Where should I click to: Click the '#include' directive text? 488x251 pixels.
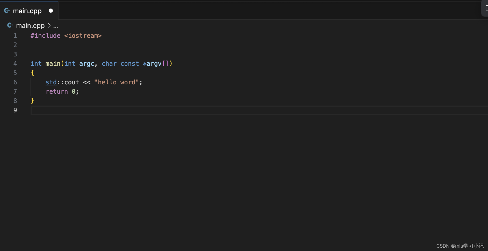coord(46,36)
